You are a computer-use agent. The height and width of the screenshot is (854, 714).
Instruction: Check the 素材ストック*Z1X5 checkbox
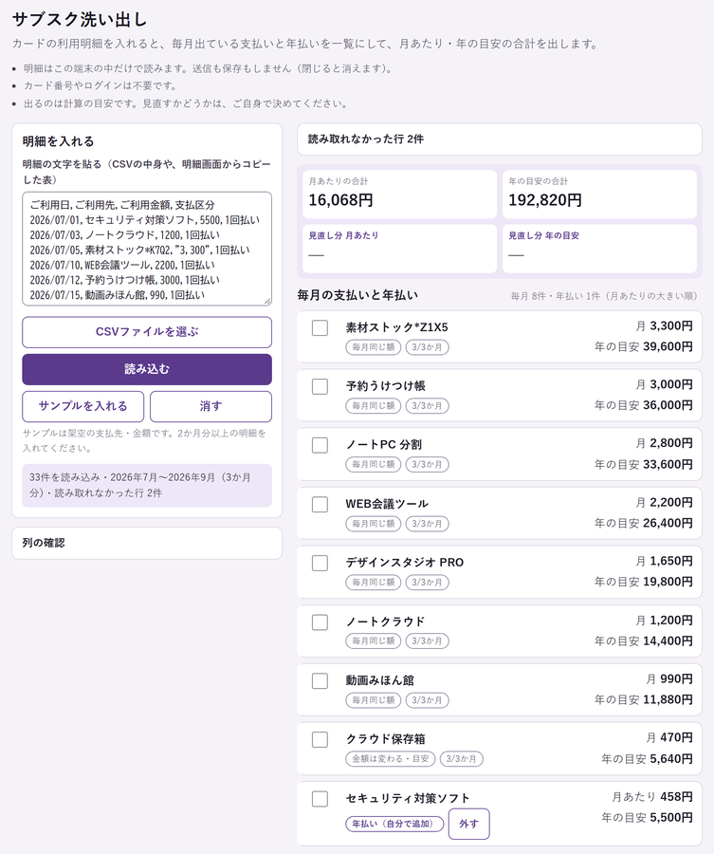point(320,328)
